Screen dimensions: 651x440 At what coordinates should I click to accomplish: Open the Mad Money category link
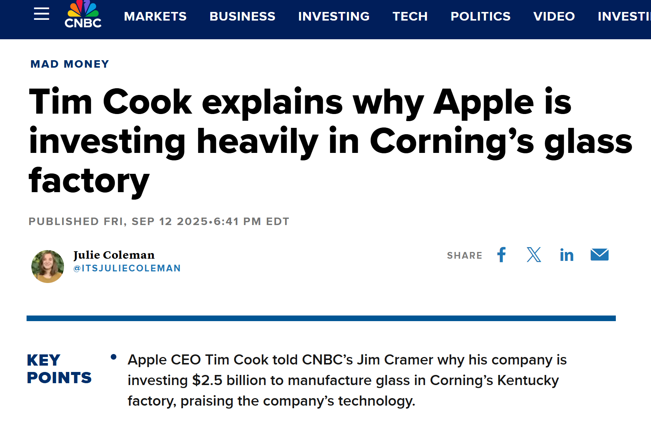click(x=70, y=64)
